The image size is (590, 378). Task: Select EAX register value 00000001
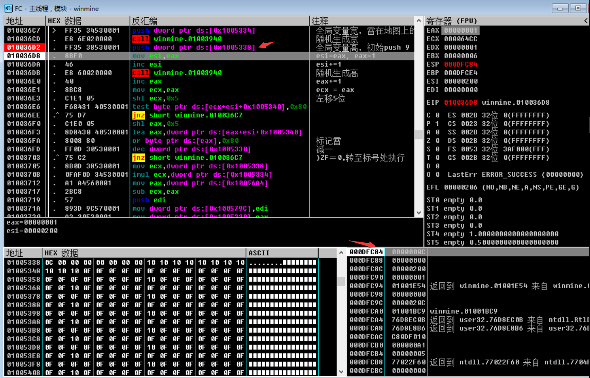click(461, 31)
